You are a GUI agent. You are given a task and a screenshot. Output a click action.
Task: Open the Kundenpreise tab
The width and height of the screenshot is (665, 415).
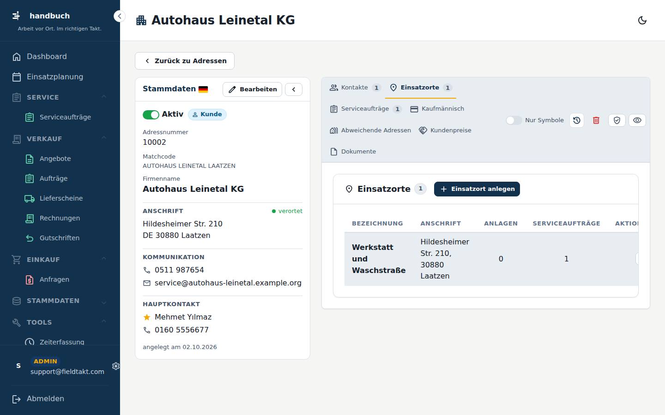coord(445,130)
